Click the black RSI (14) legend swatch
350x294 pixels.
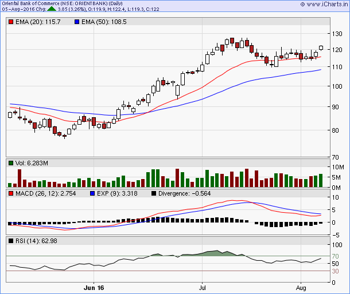11,241
